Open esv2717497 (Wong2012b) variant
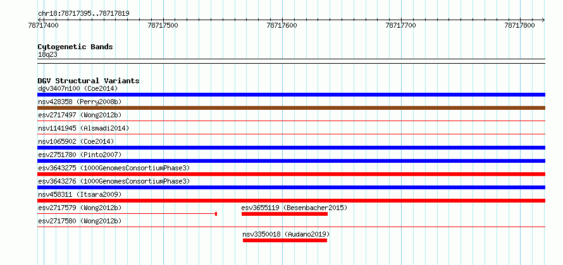 click(x=80, y=115)
